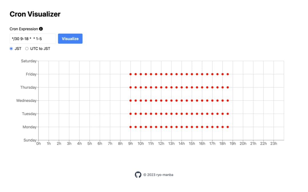Click the cron expression input field

pyautogui.click(x=33, y=39)
